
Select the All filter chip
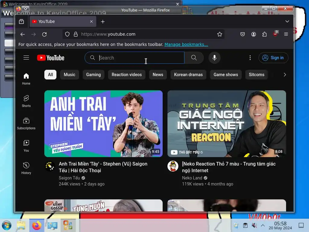click(x=50, y=75)
